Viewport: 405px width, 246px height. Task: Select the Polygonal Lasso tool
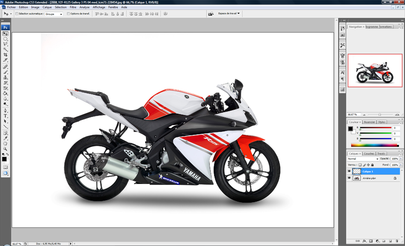(x=5, y=44)
